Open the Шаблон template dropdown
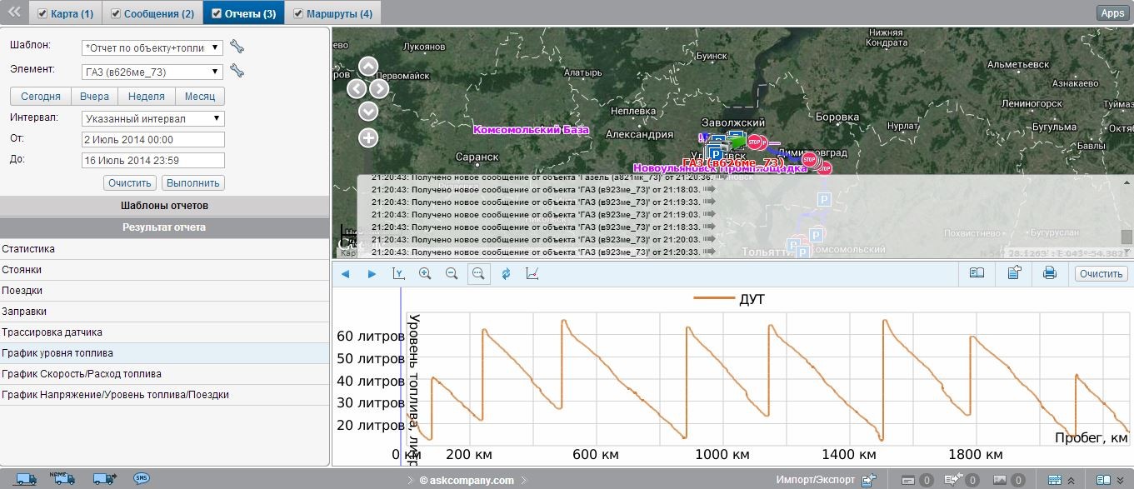The width and height of the screenshot is (1134, 489). [153, 47]
